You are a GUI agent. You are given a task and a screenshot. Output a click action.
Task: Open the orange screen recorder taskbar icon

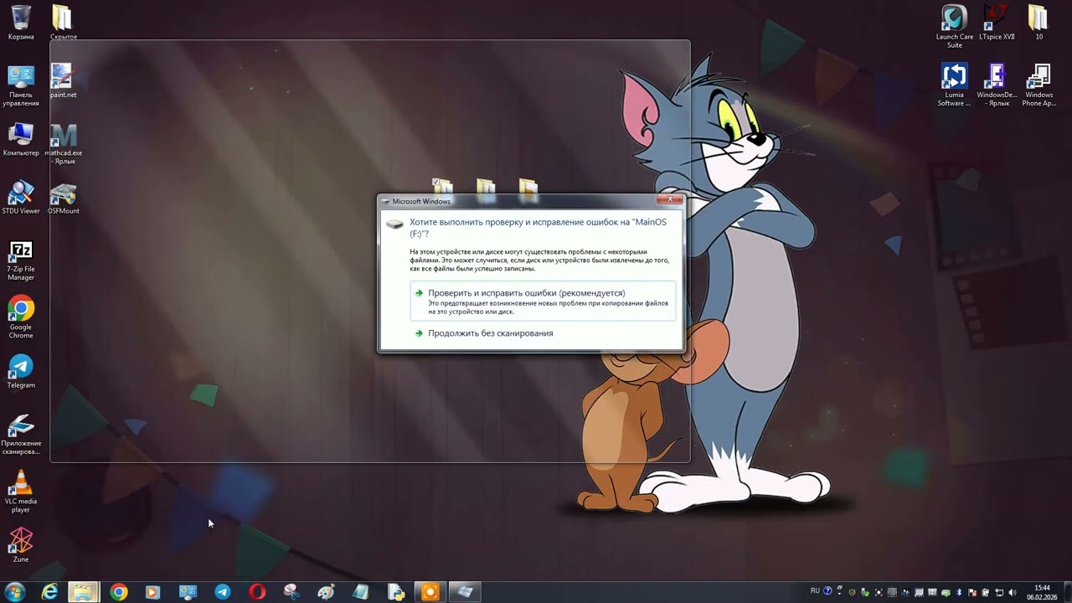[430, 592]
